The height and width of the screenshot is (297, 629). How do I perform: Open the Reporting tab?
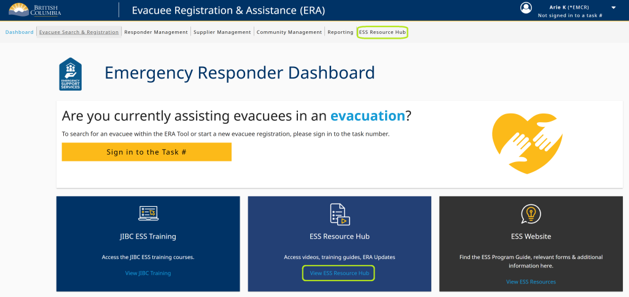(340, 32)
